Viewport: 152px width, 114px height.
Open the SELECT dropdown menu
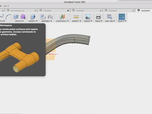pyautogui.click(x=122, y=21)
